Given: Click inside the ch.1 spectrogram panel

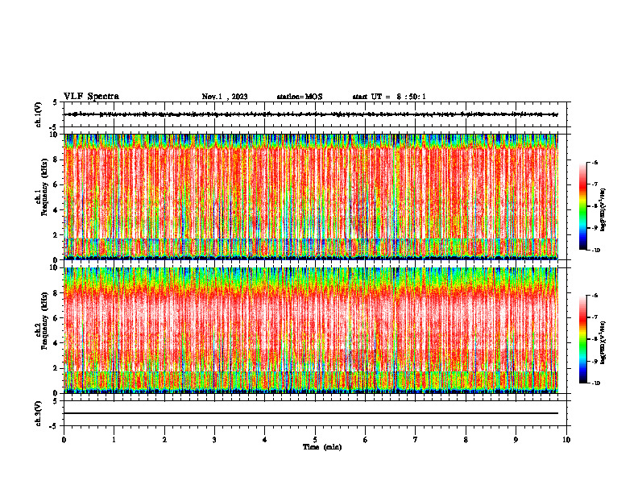Looking at the screenshot, I should tap(311, 197).
